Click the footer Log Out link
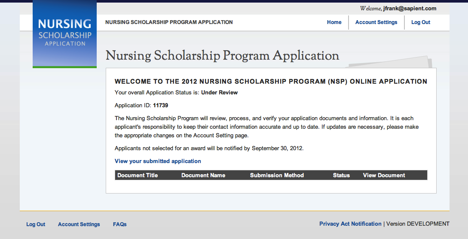Screen dimensions: 468x239 point(36,224)
